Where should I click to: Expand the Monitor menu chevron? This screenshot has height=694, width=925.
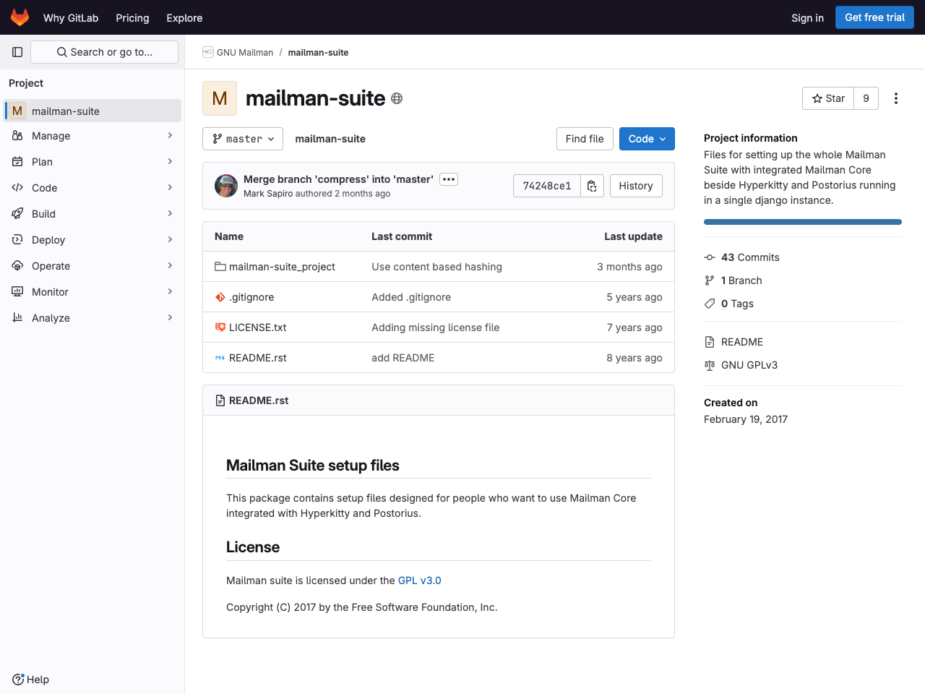[x=170, y=292]
